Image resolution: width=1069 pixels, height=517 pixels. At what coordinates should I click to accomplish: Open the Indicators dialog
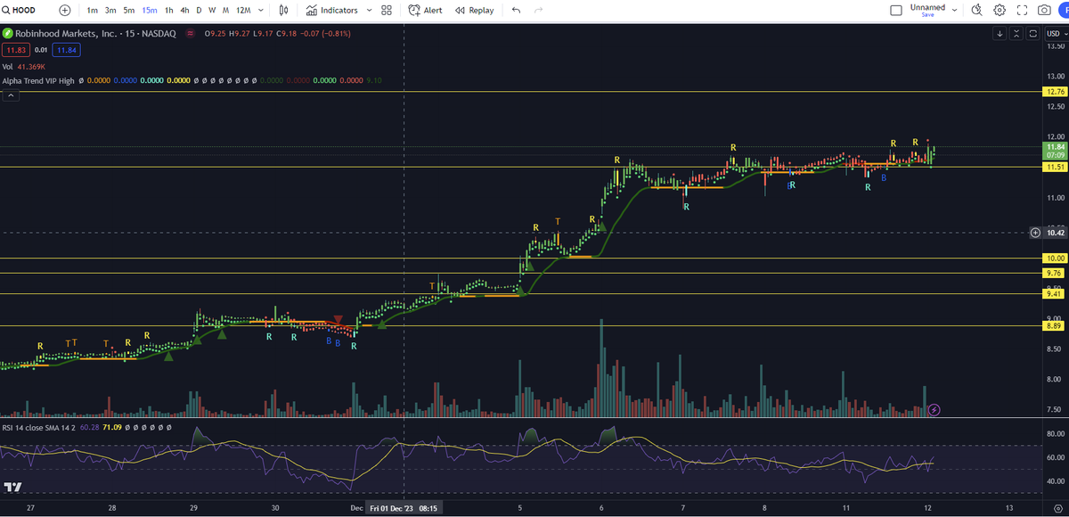point(331,10)
